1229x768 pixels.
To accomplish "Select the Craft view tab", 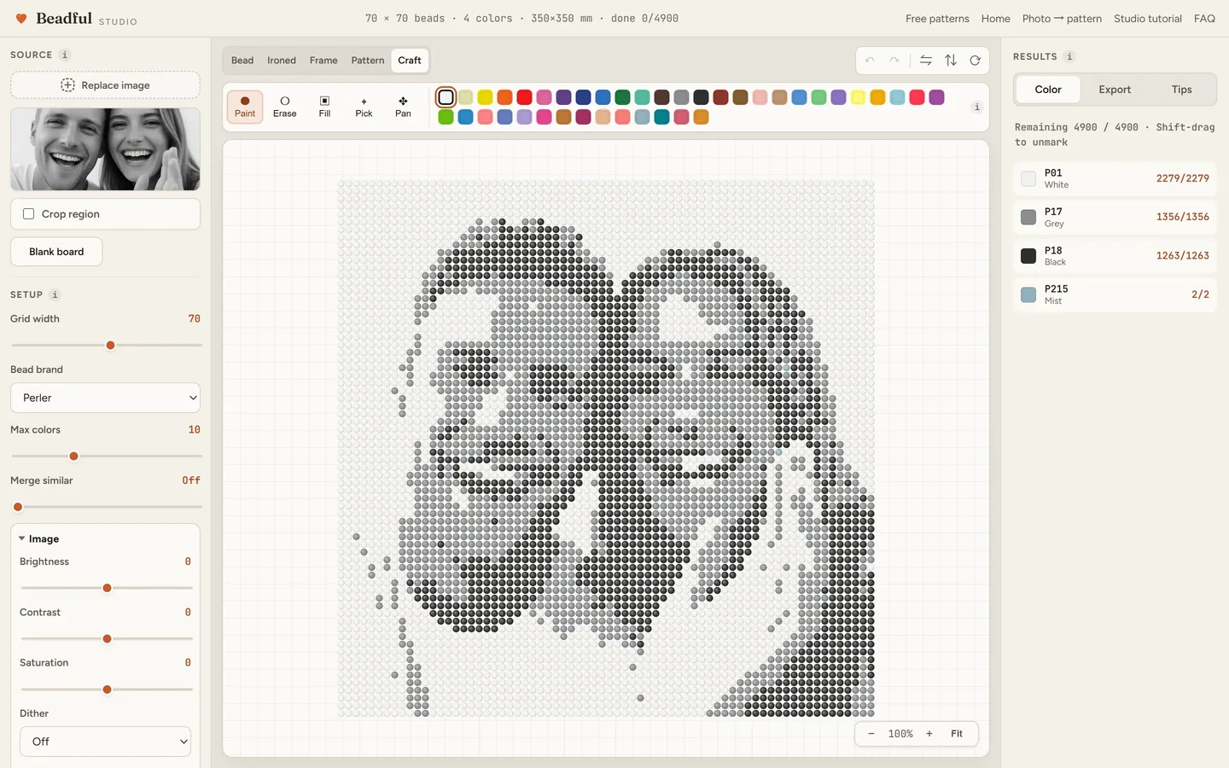I will pos(410,61).
